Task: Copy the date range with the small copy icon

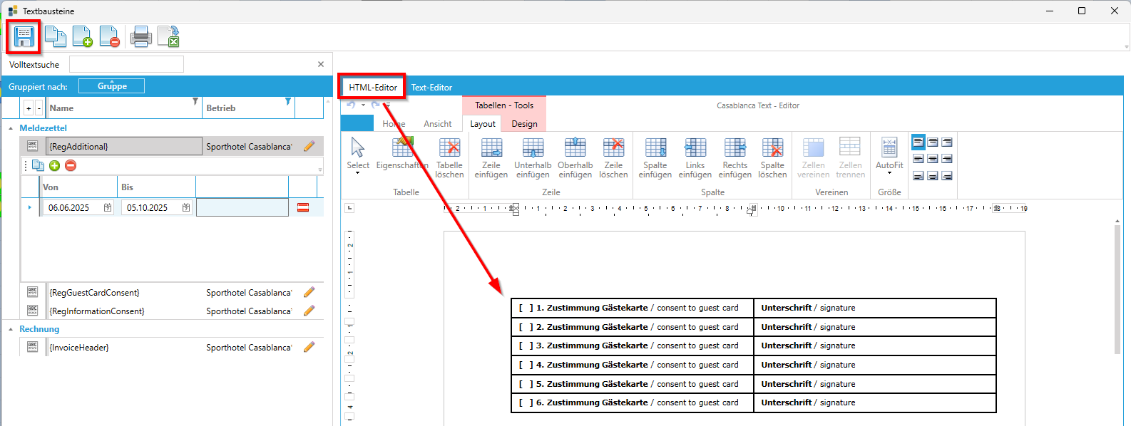Action: [39, 165]
